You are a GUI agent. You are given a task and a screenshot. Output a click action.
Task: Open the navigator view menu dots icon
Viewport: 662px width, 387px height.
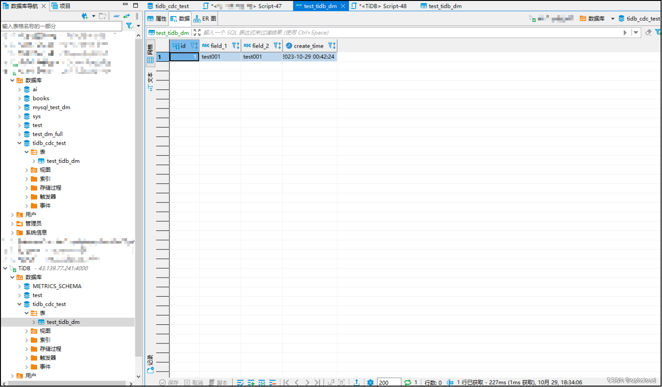pyautogui.click(x=137, y=16)
